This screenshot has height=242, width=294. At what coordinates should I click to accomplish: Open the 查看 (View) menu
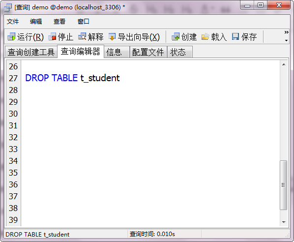point(59,22)
